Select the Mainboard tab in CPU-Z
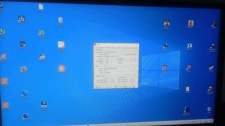This screenshot has width=225, height=126. point(108,48)
